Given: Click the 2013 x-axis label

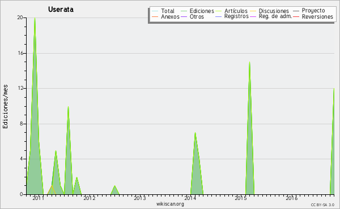Looking at the screenshot, I should 139,198.
